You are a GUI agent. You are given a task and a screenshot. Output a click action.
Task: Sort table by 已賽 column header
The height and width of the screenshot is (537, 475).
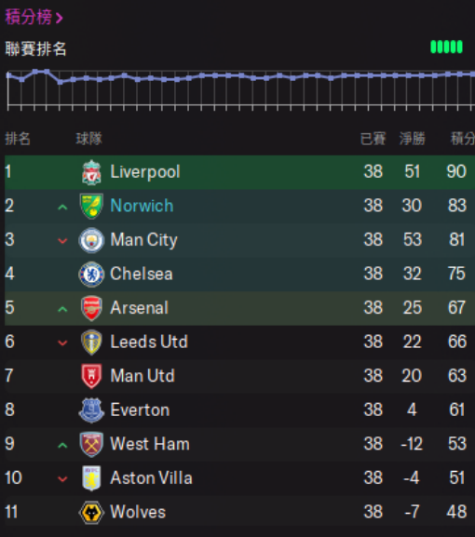click(373, 139)
